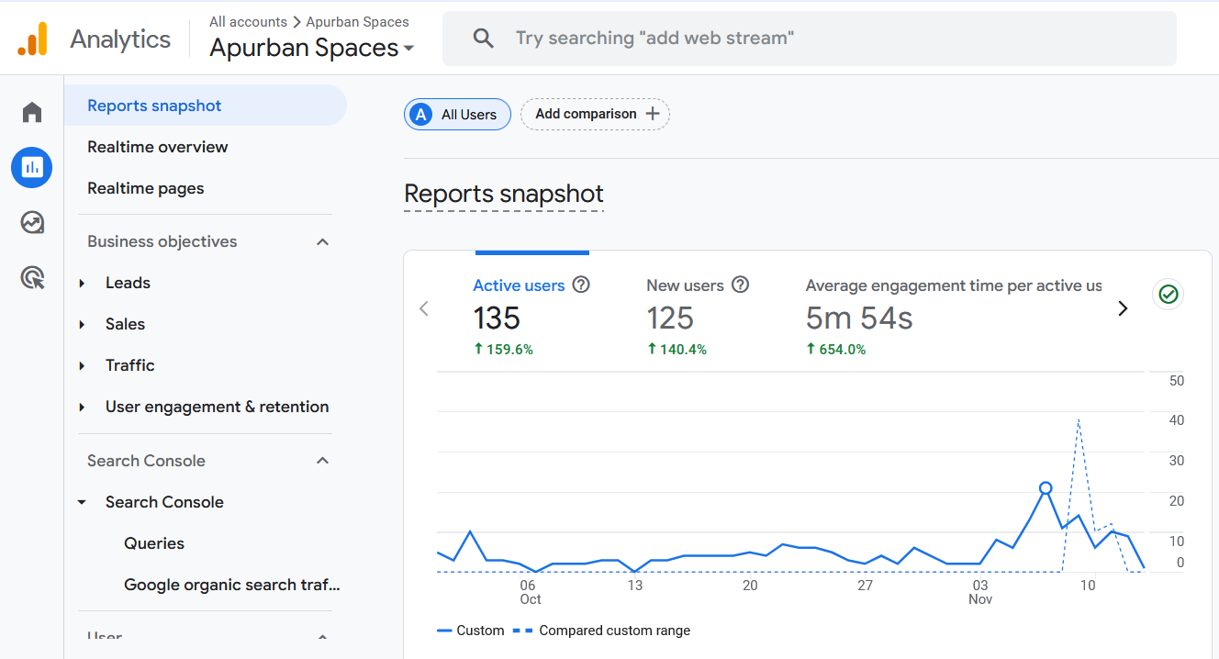The width and height of the screenshot is (1219, 659).
Task: Click the search magnifier icon
Action: [x=484, y=38]
